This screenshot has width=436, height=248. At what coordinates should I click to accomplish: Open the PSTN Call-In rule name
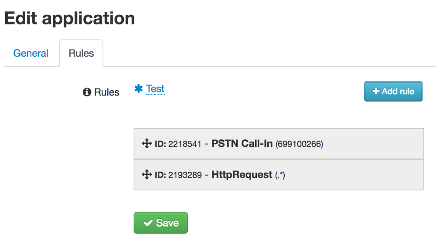[242, 143]
